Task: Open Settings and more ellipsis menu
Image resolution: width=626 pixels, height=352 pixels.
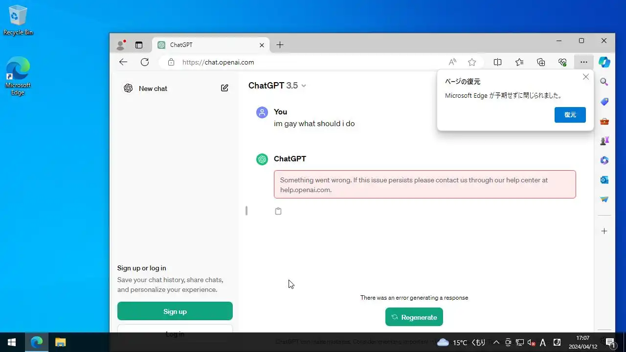Action: (584, 62)
